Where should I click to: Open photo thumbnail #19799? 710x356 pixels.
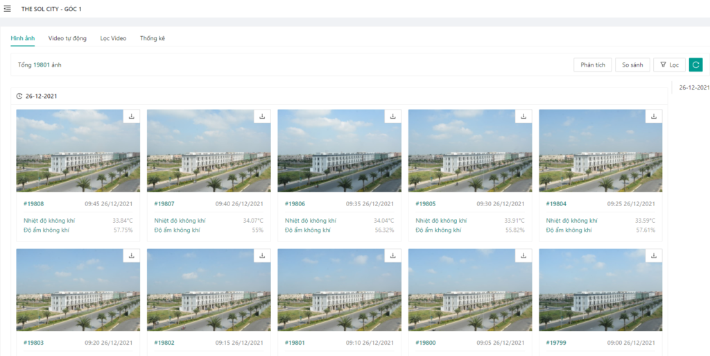pos(600,290)
